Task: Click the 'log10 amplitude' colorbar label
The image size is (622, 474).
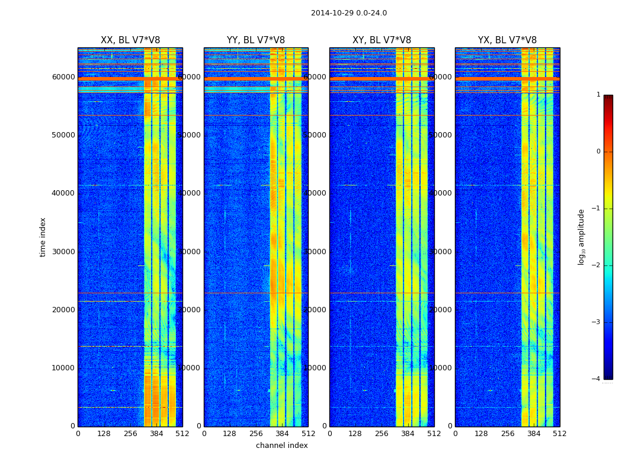Action: pos(581,237)
